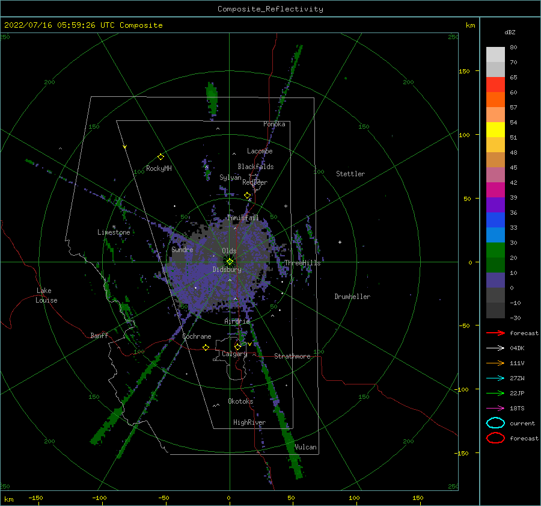Click the Lake Louise label

tap(46, 295)
